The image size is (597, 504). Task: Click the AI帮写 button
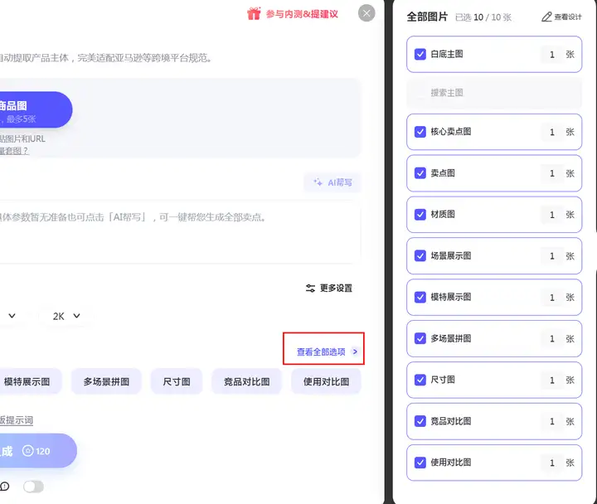coord(332,182)
